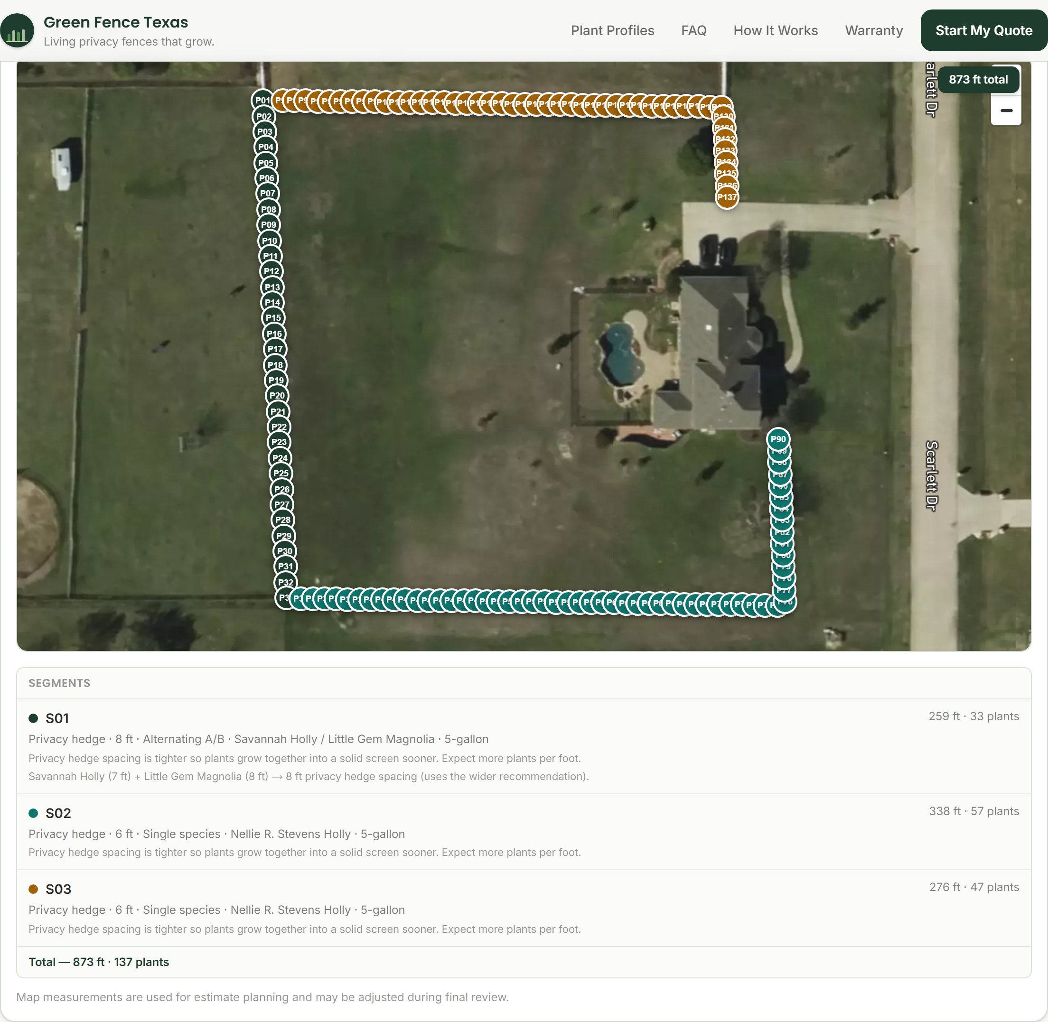Click the S02 teal color dot
This screenshot has width=1048, height=1022.
pos(33,813)
